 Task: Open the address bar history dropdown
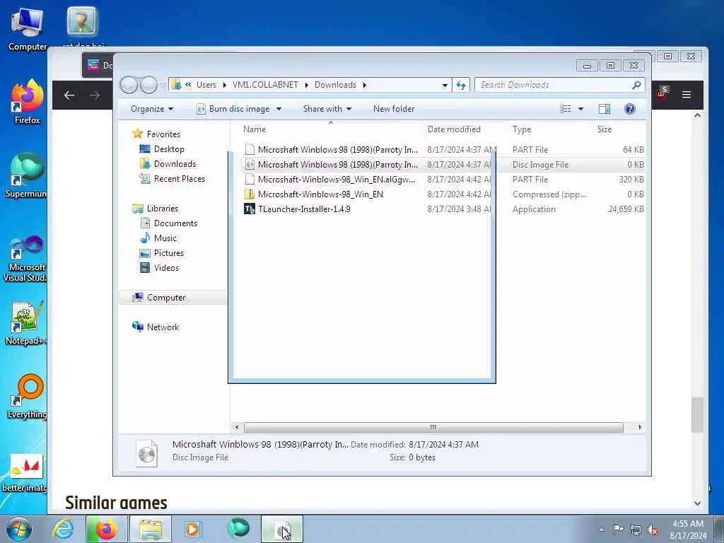(445, 85)
